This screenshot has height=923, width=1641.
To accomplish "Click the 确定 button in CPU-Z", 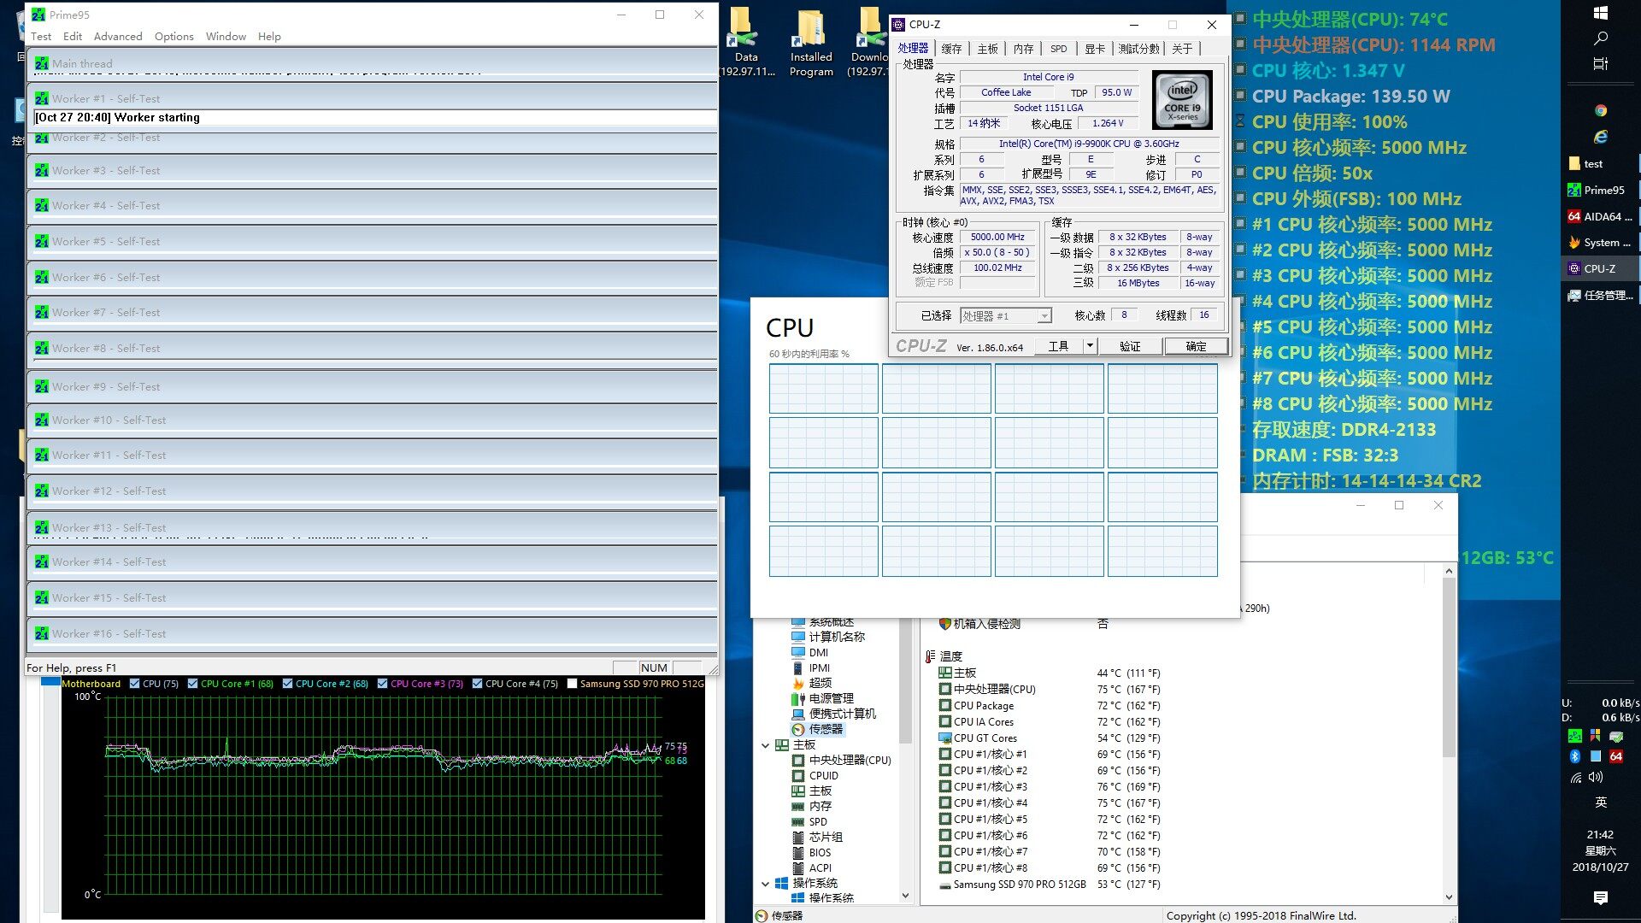I will pyautogui.click(x=1196, y=346).
